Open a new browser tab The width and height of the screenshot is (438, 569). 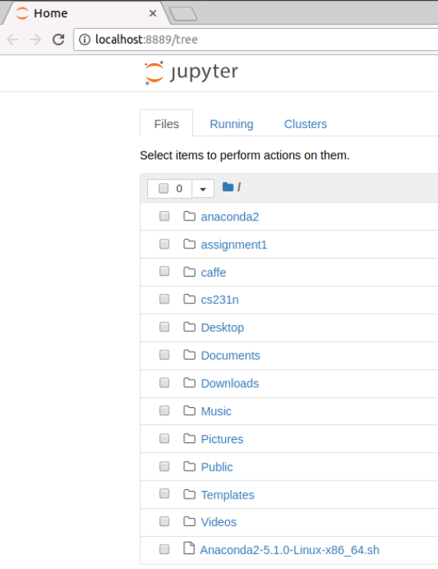coord(183,14)
